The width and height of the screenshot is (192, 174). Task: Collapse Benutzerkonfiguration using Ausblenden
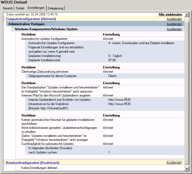pos(174,163)
